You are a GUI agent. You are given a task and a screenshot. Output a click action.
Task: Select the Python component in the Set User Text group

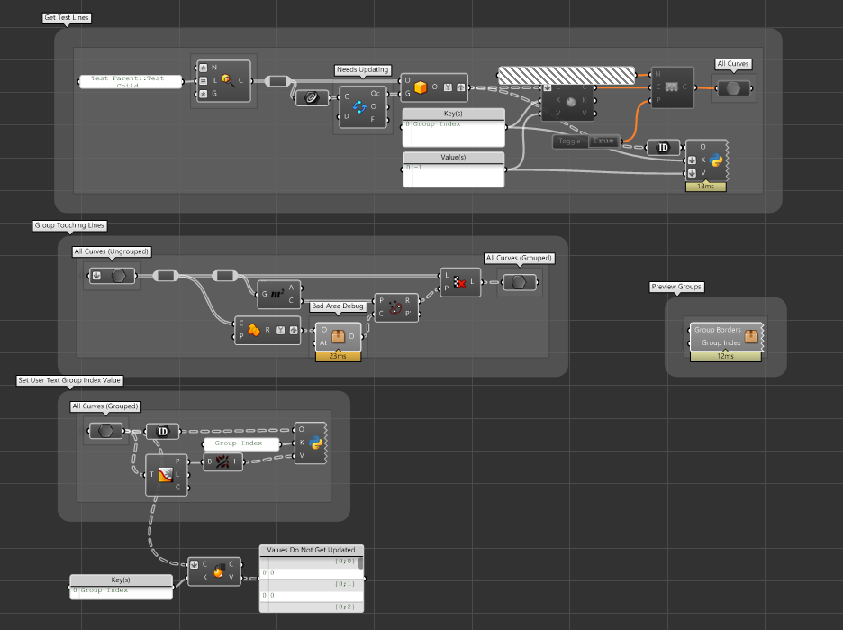[x=310, y=443]
